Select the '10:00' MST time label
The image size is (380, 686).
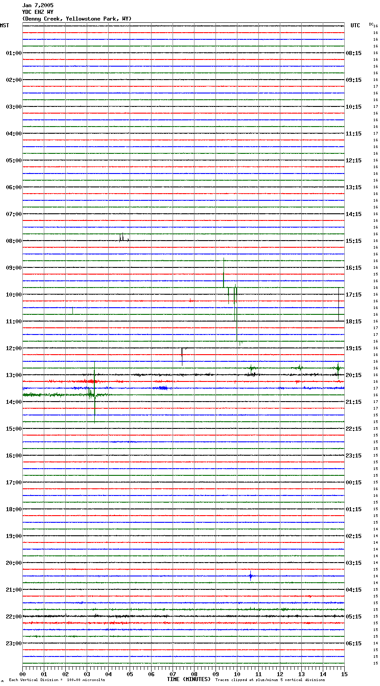(14, 295)
